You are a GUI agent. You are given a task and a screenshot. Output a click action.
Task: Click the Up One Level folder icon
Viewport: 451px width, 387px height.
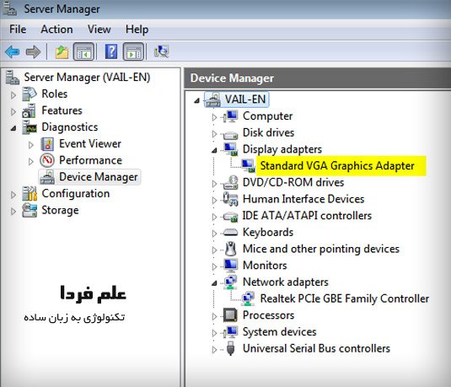coord(62,51)
